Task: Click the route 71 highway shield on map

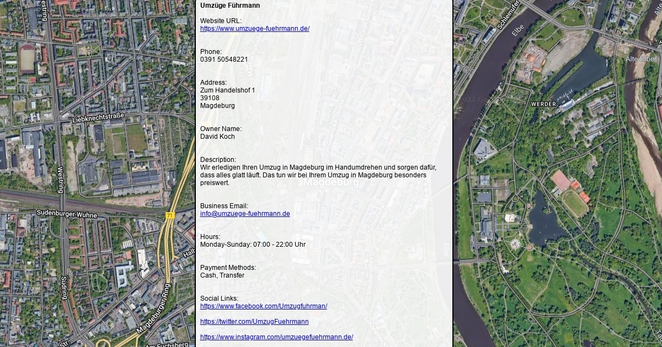Action: 170,216
